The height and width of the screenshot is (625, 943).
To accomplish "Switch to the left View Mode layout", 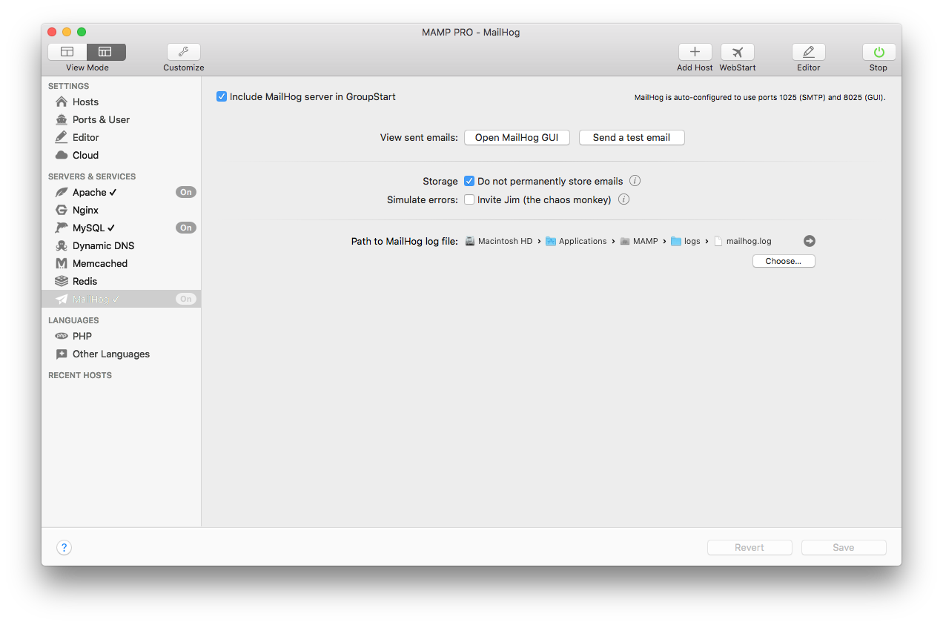I will 67,52.
